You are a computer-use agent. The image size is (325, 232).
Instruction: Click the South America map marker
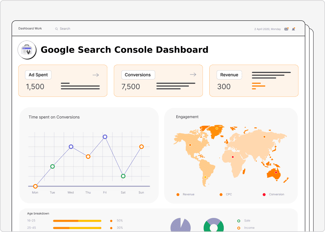[x=205, y=177]
